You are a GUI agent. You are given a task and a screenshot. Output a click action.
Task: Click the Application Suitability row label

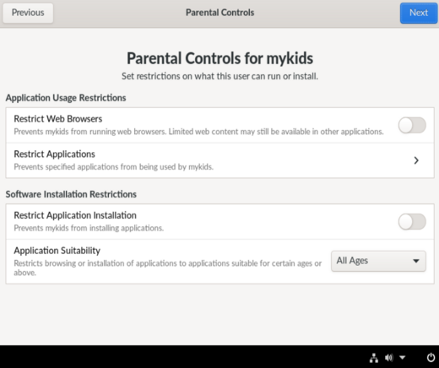pyautogui.click(x=57, y=251)
